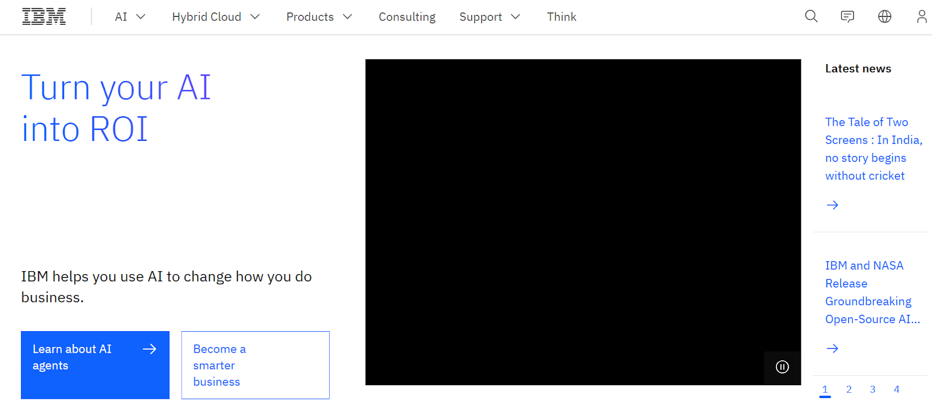Go to the Consulting menu item
The height and width of the screenshot is (419, 932).
(x=407, y=17)
